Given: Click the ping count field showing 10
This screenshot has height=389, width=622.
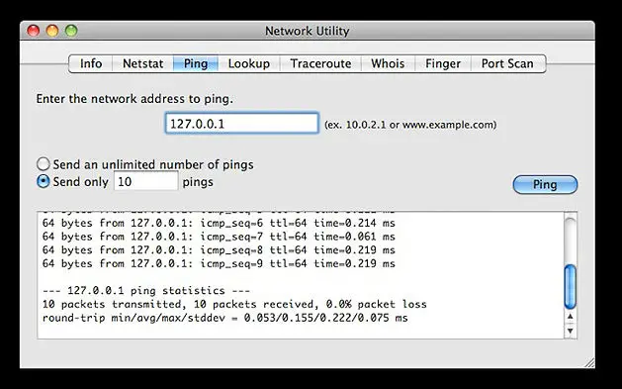Looking at the screenshot, I should (146, 181).
